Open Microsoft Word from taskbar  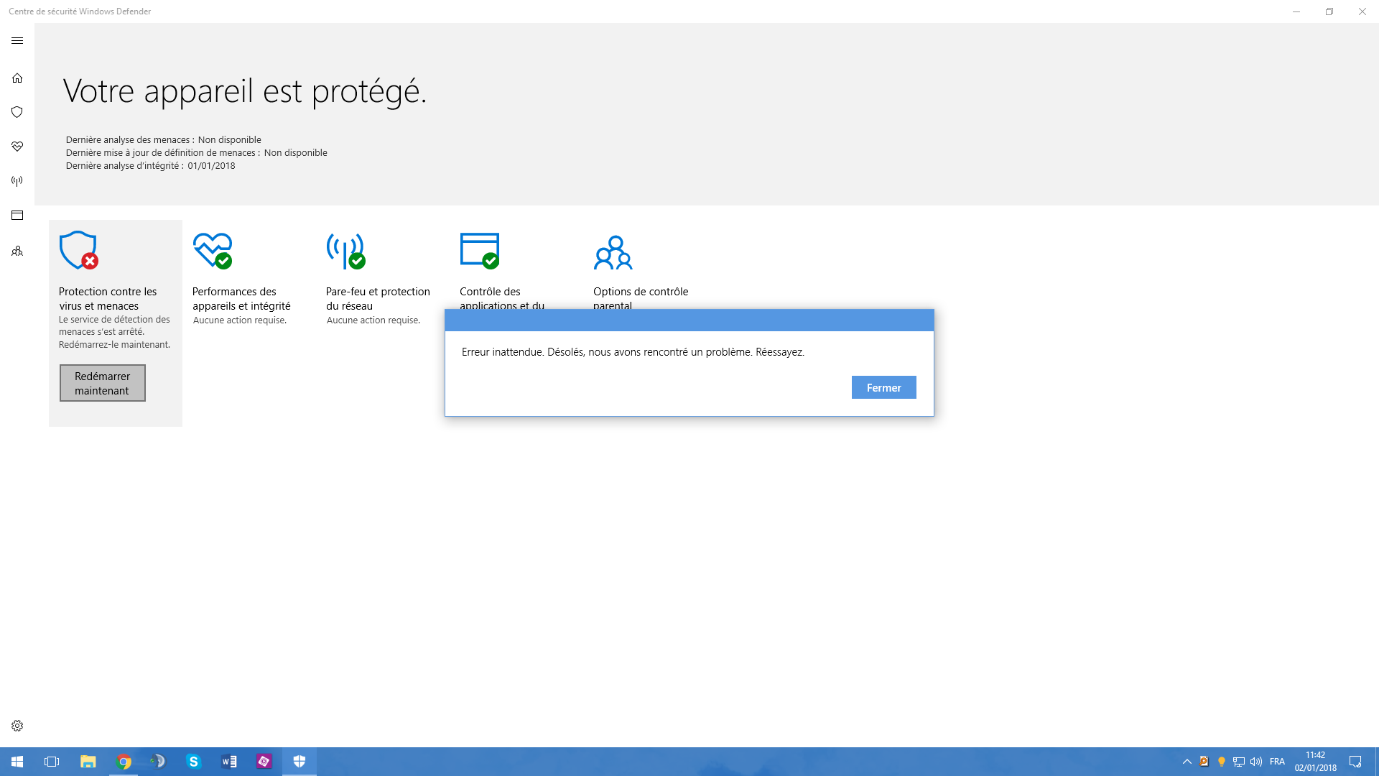[x=229, y=762]
